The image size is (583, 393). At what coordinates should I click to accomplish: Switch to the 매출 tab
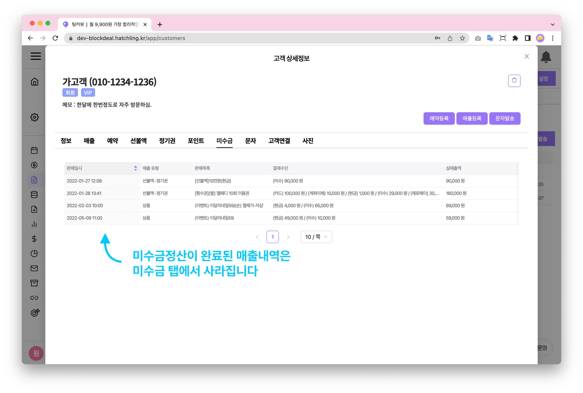tap(89, 141)
